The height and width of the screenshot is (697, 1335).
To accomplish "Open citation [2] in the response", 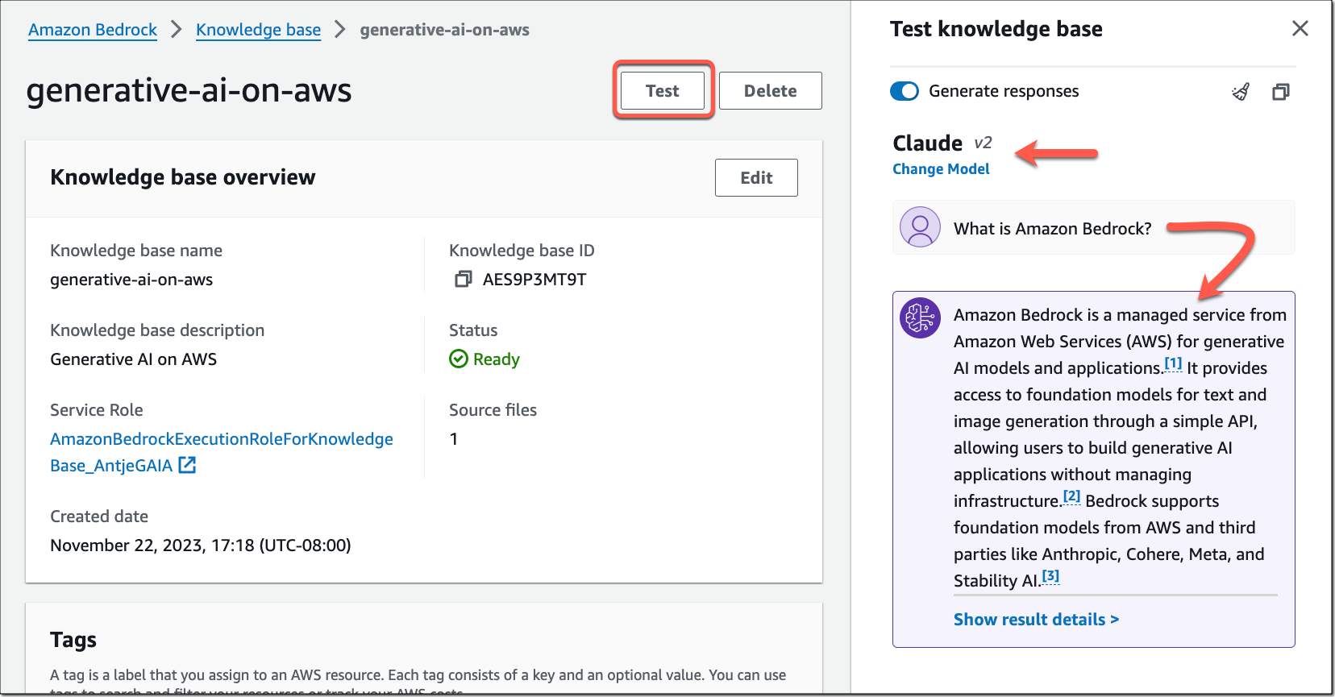I will (1072, 496).
